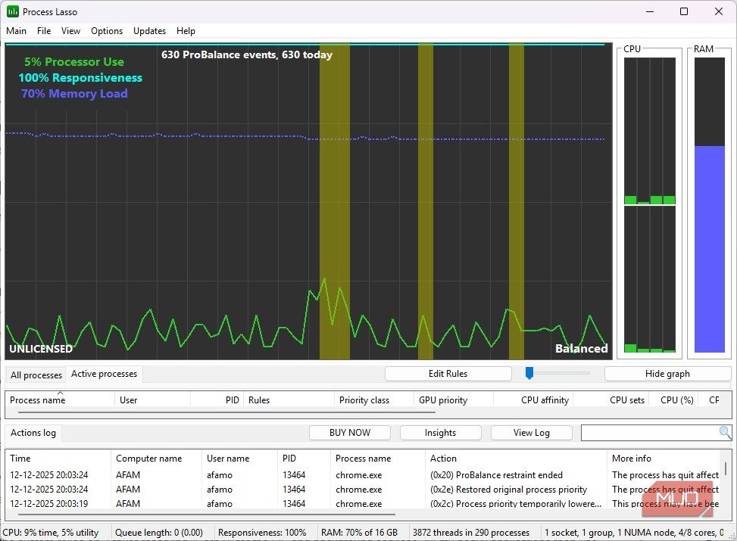Click the Actions log search field
The image size is (737, 541).
[648, 433]
